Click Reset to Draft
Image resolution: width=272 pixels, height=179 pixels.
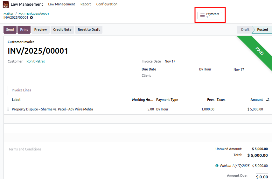(x=89, y=30)
